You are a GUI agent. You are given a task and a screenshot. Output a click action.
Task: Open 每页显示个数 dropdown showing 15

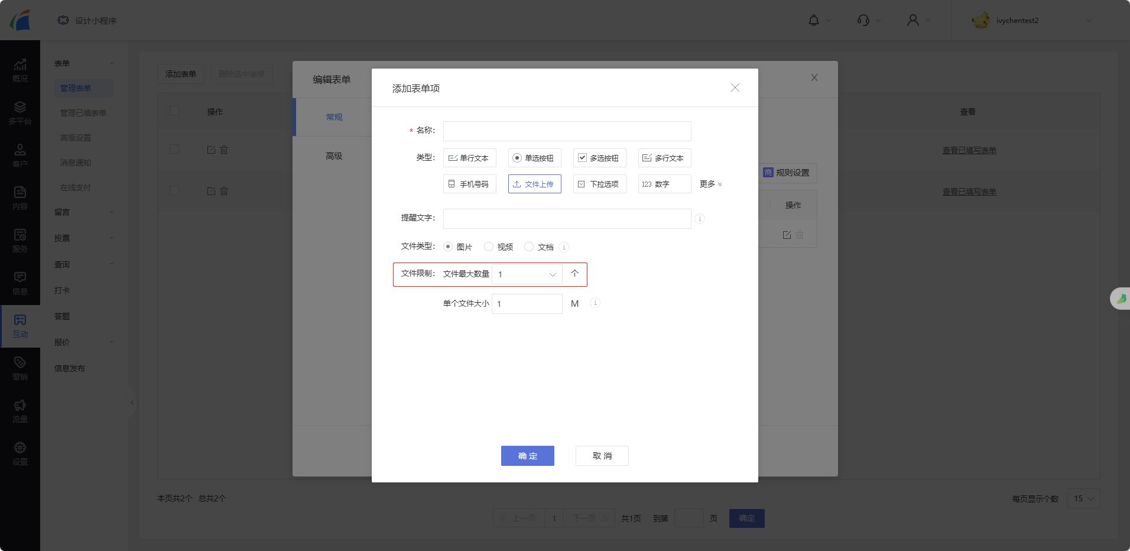click(1083, 498)
